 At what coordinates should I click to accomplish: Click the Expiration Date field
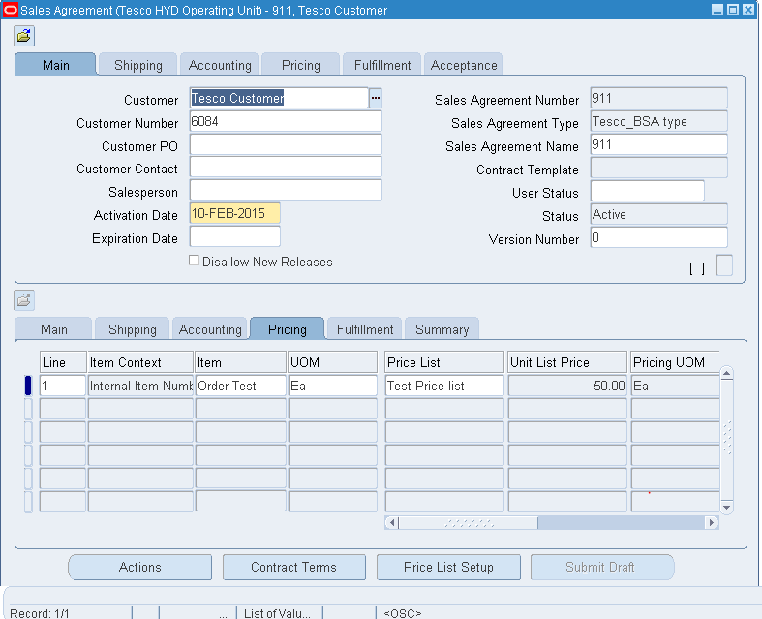234,236
